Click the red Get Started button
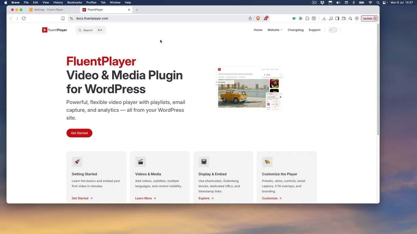The height and width of the screenshot is (234, 417). [79, 133]
